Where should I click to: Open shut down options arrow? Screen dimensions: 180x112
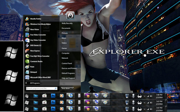tap(72, 88)
